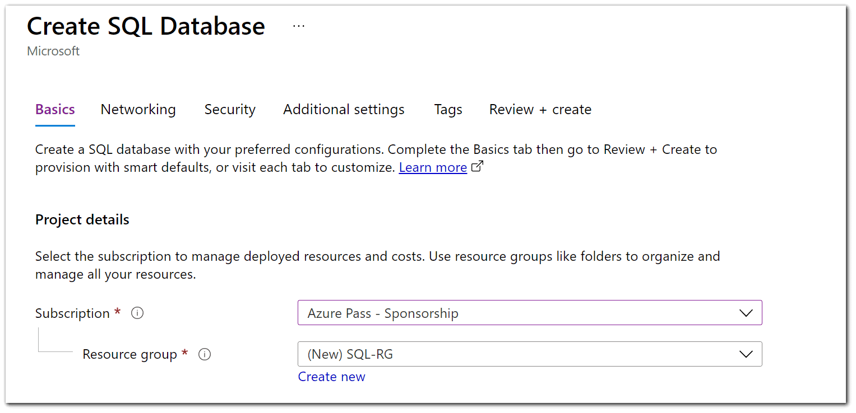Open the ellipsis menu next to the page title

click(x=299, y=26)
